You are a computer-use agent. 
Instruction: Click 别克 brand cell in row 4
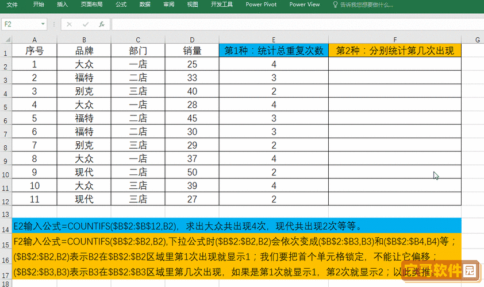84,91
